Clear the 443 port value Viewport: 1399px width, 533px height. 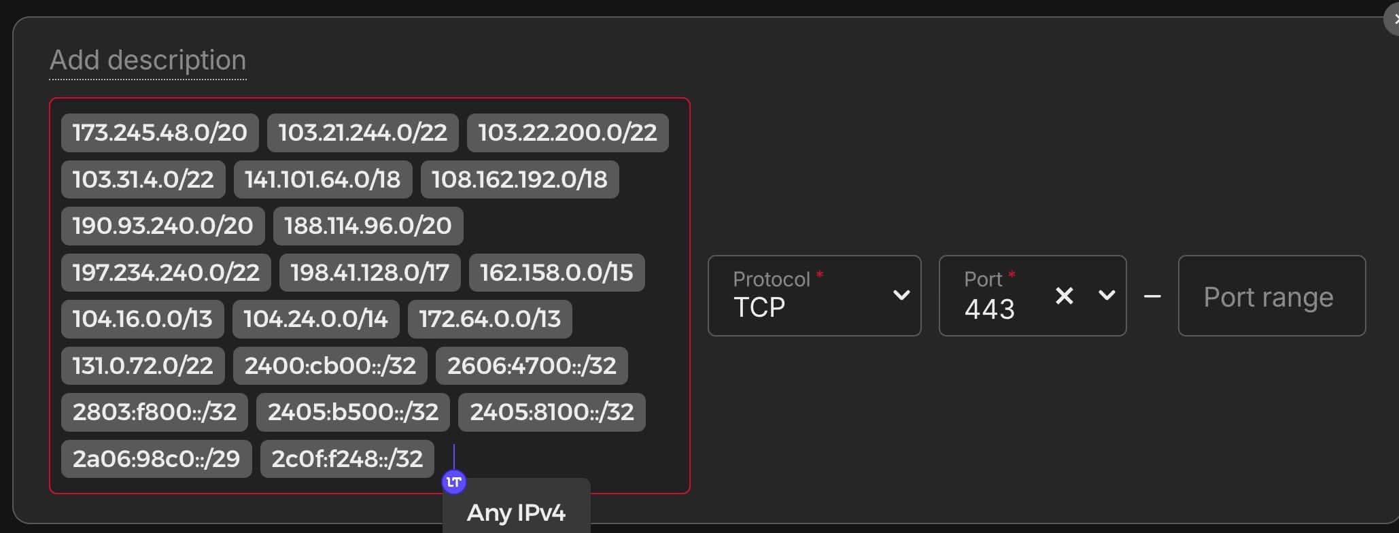coord(1064,296)
